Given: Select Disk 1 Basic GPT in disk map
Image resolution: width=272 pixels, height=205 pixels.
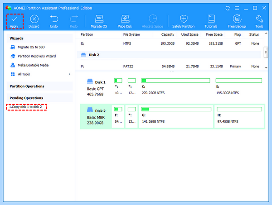Looking at the screenshot, I should pos(96,87).
